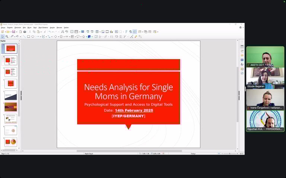286x178 pixels.
Task: Open the sidebar Properties icon
Action: [242, 47]
